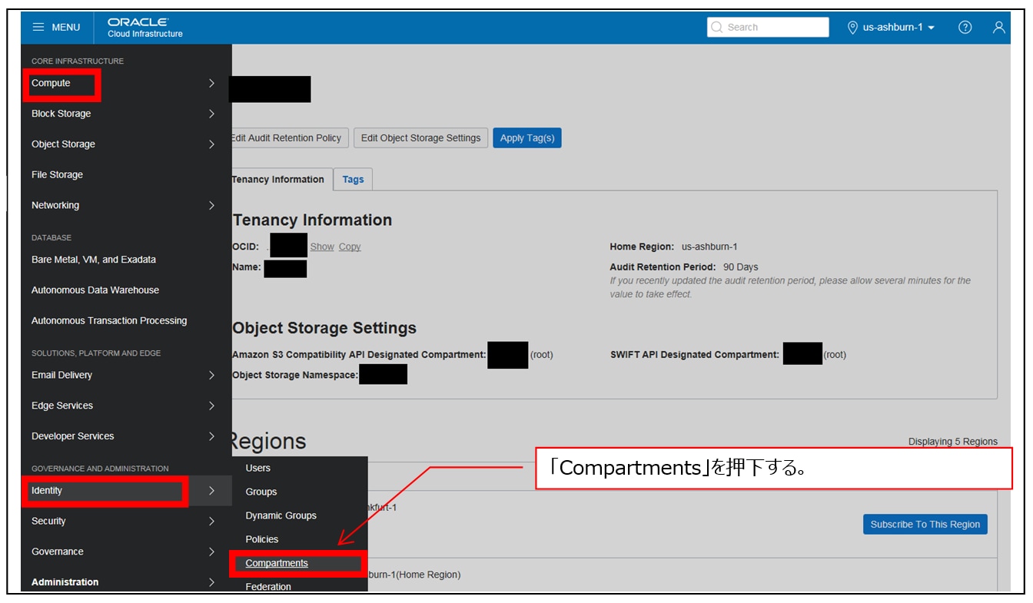Open the help question mark icon
Viewport: 1033px width, 603px height.
[965, 28]
